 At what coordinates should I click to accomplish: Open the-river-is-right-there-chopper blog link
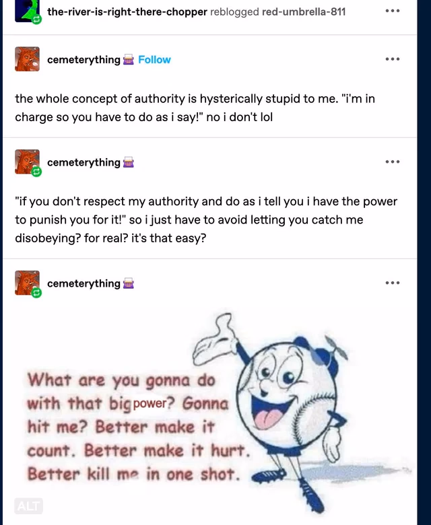(x=127, y=11)
